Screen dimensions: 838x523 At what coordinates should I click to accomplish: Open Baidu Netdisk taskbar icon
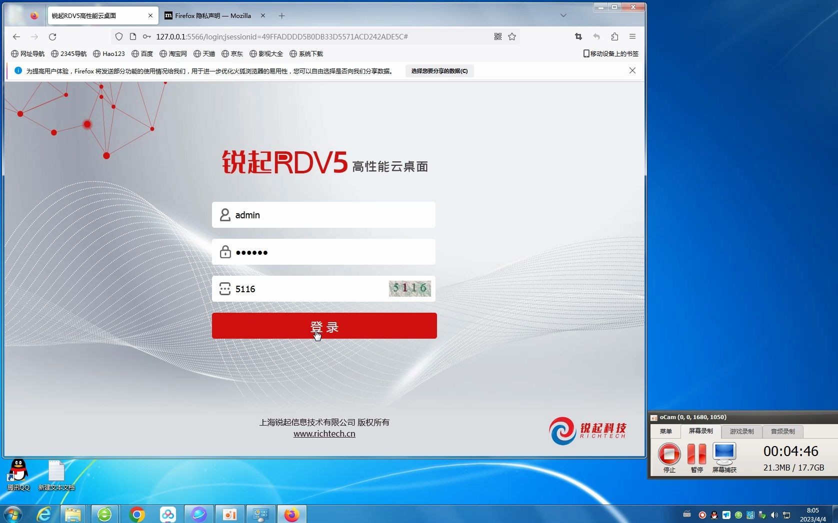(168, 514)
